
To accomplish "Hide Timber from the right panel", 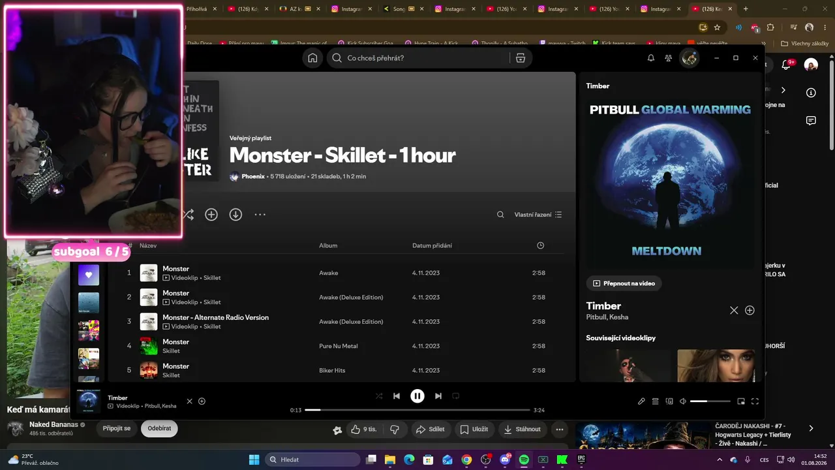I will click(734, 311).
